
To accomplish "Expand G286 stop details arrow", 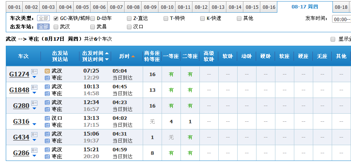I will point(34,156).
